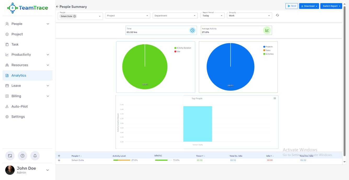Click the TeamTrace logo

click(26, 8)
